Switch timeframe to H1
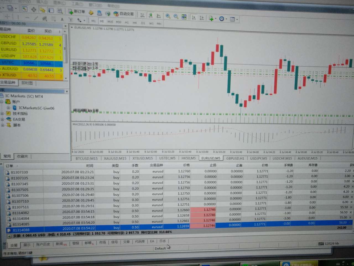This screenshot has height=266, width=354. click(127, 22)
